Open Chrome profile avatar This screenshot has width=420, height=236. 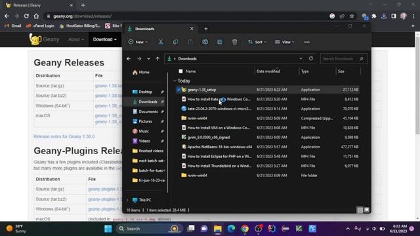click(x=404, y=16)
